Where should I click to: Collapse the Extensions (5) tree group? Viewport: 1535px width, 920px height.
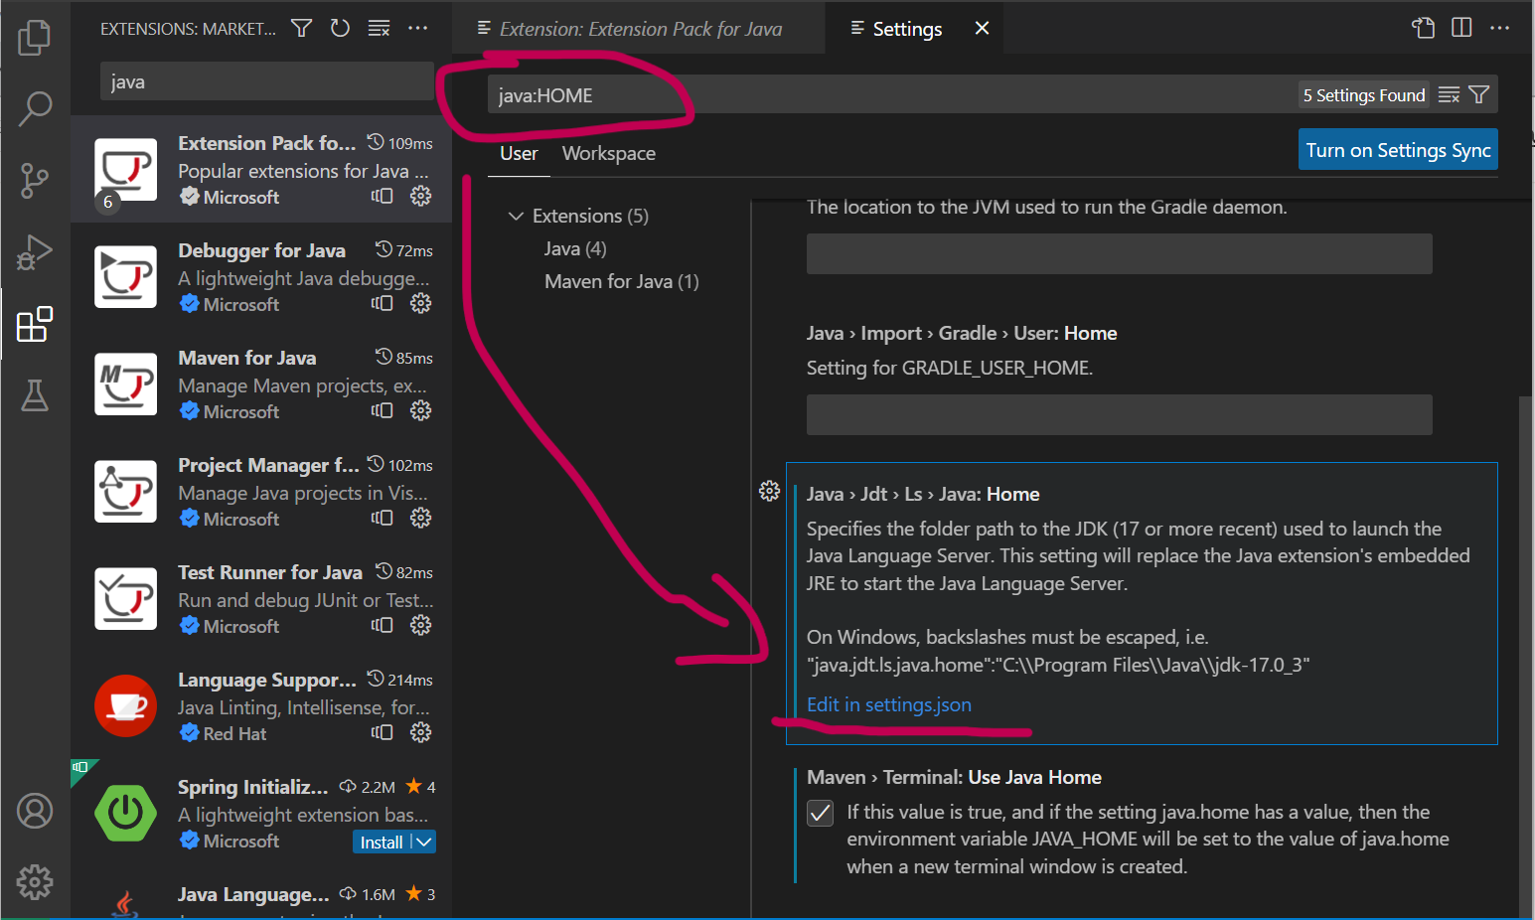516,216
